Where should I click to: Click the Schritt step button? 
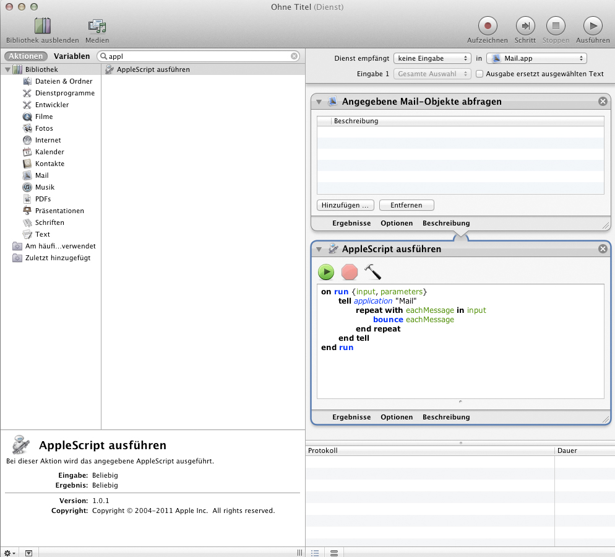click(x=525, y=30)
